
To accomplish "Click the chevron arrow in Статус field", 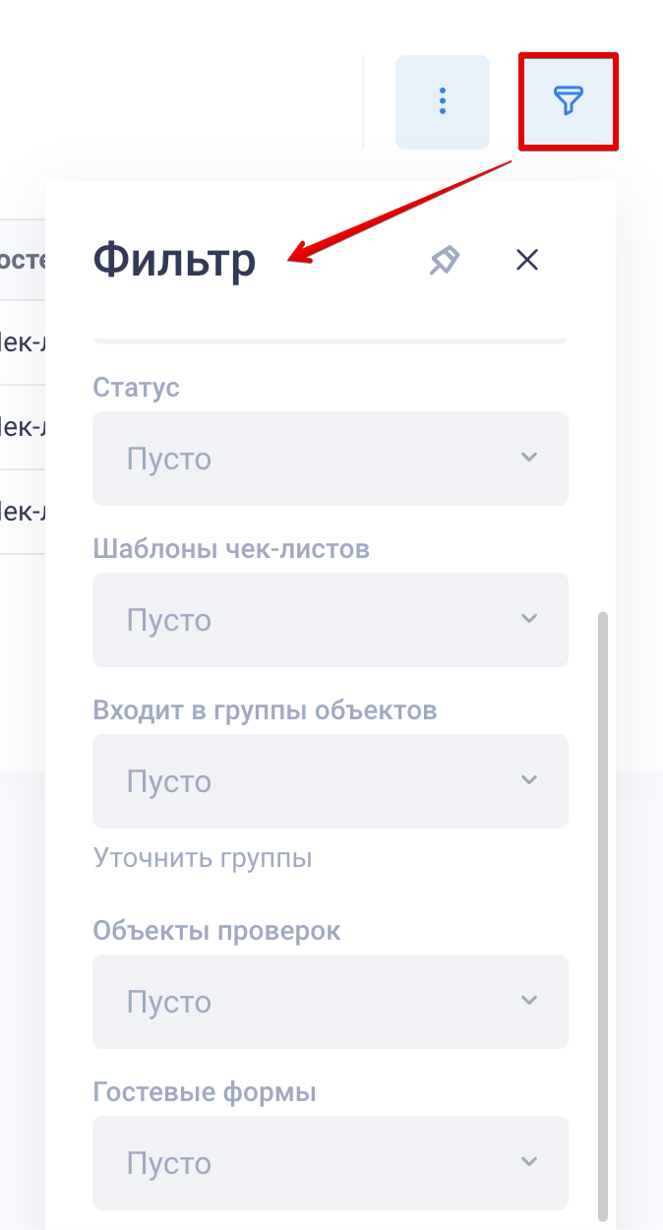I will point(529,458).
